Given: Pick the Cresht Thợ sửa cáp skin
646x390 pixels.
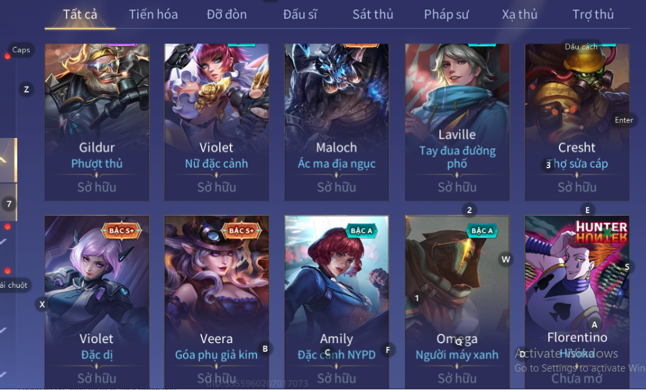Looking at the screenshot, I should tap(577, 122).
